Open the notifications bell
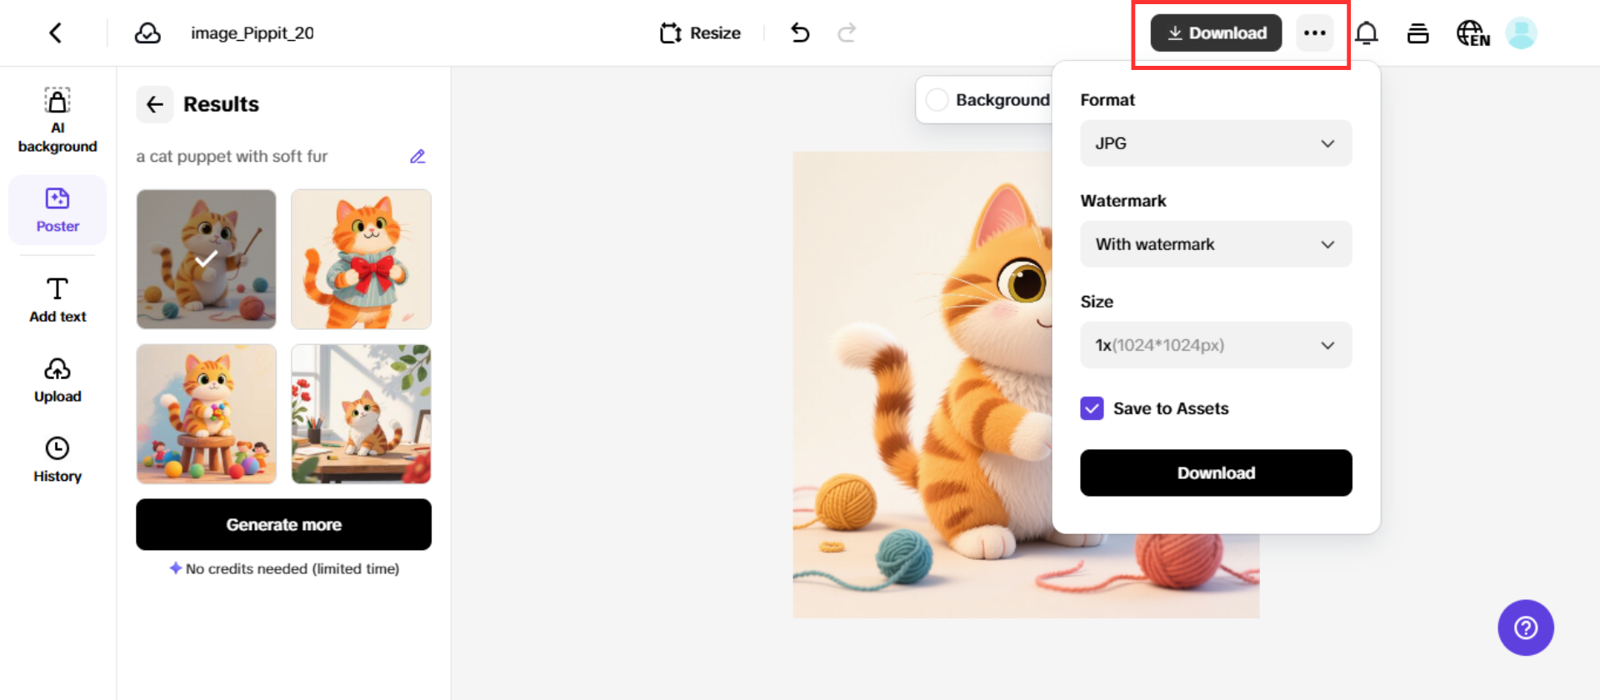The image size is (1600, 700). point(1366,33)
